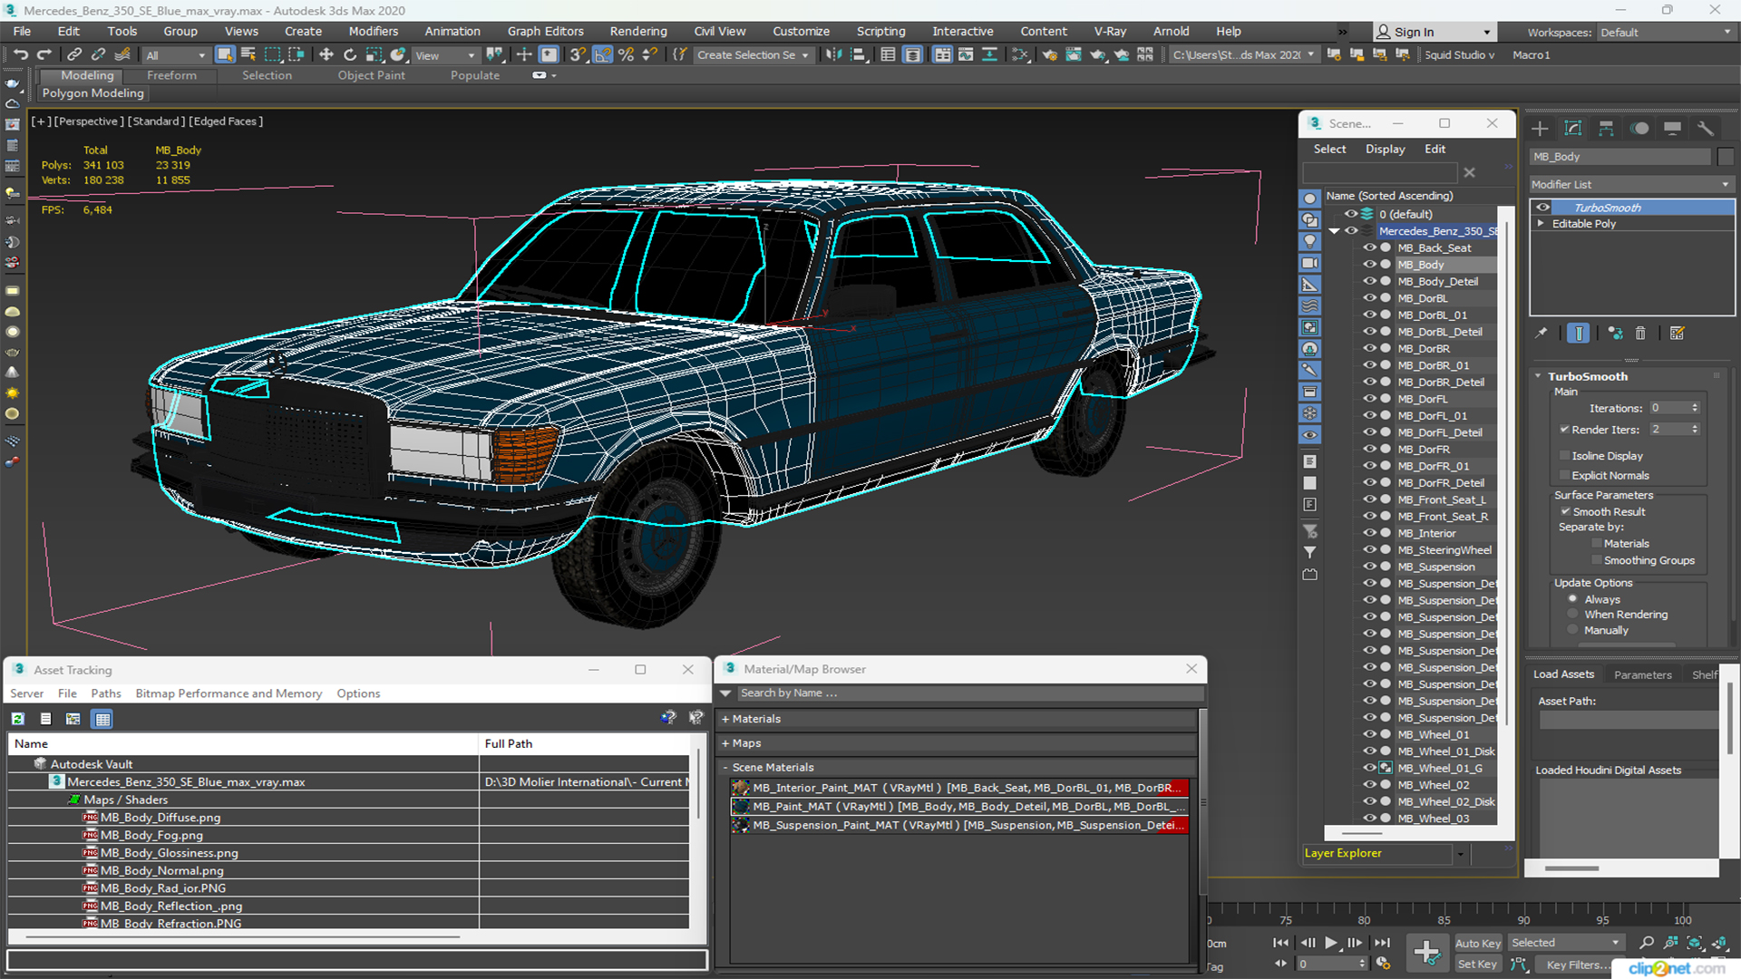Open the Utilities wrench tab of the command panel
Screen dimensions: 1741x979
(x=1706, y=128)
